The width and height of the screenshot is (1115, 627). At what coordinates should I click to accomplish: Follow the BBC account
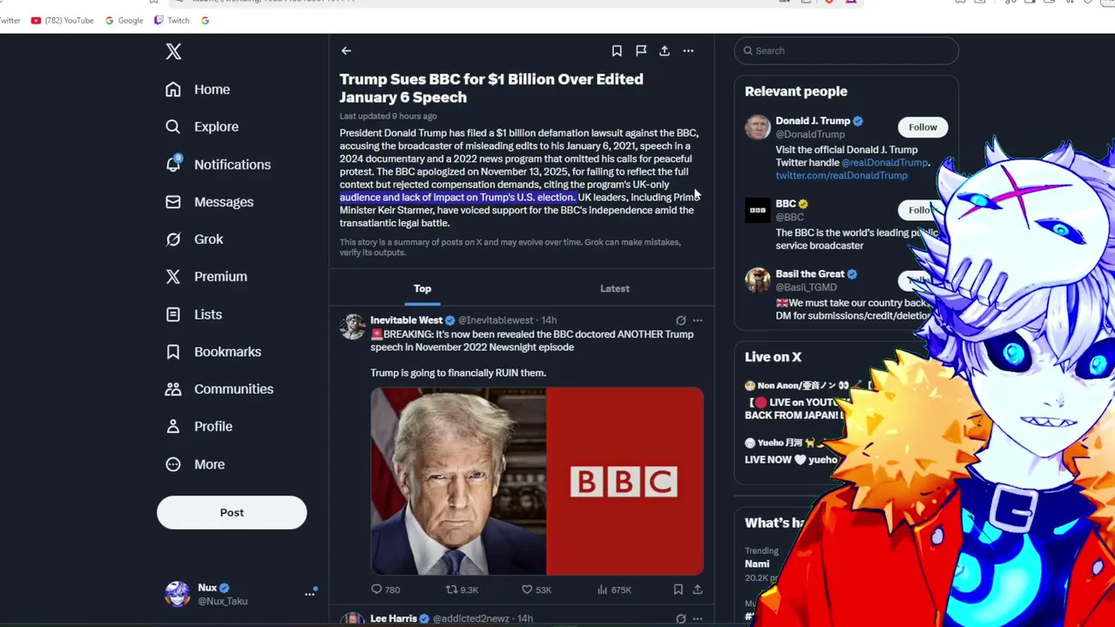point(919,210)
